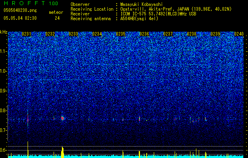
Task: Click the tallest yellow power spike at 0231
Action: click(28, 150)
